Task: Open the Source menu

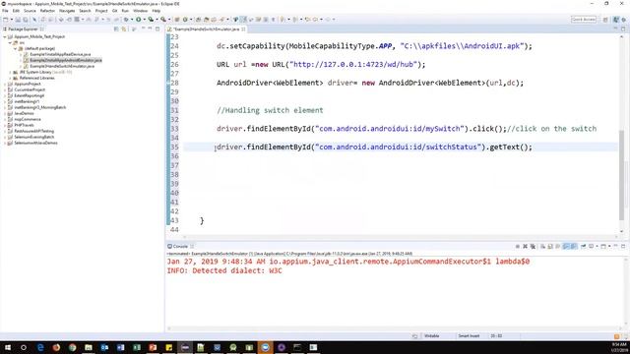Action: tap(30, 11)
